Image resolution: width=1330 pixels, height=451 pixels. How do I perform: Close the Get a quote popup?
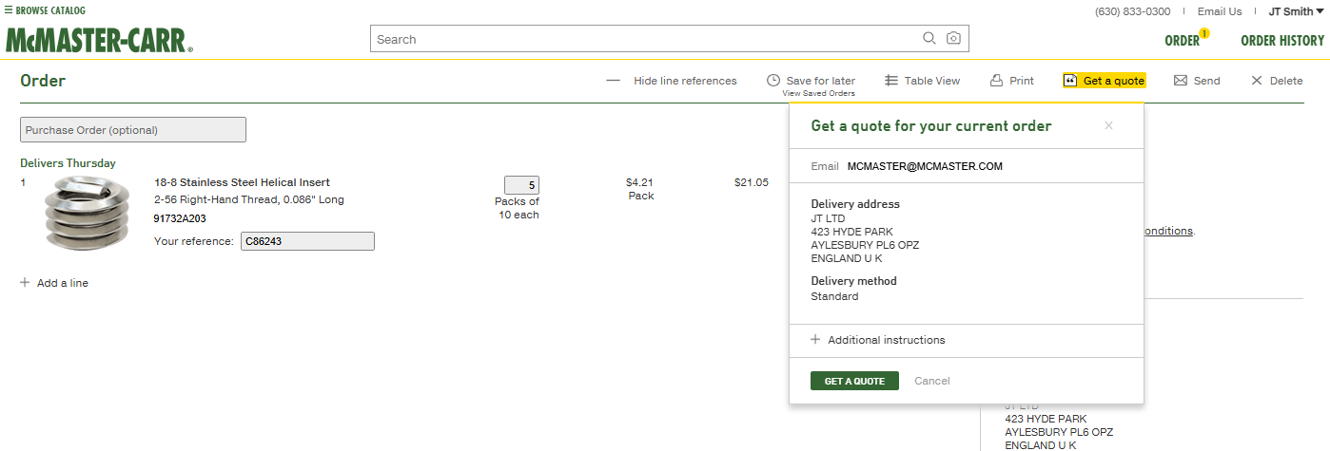click(x=1108, y=125)
